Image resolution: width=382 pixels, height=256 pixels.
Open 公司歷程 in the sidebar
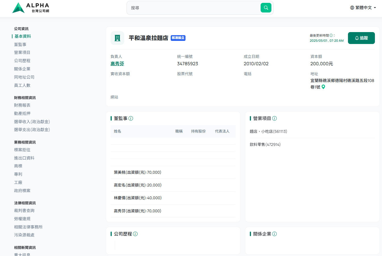coord(22,61)
